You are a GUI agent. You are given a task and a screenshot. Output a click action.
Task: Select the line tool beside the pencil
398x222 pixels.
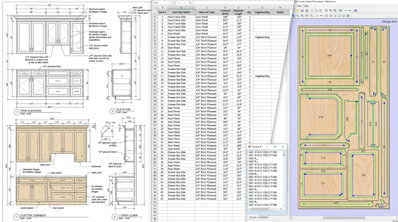321,16
